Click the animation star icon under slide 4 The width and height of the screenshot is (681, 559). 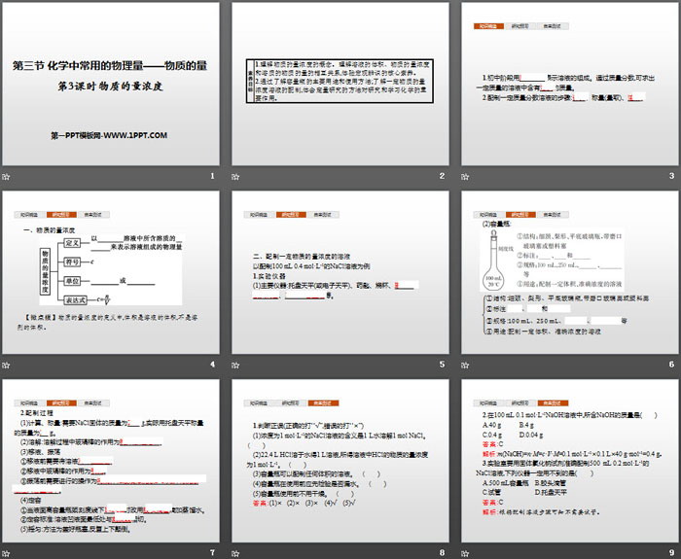point(6,365)
